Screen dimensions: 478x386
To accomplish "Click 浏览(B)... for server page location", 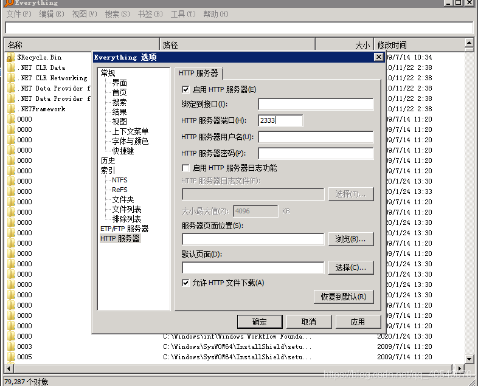I will (x=351, y=239).
